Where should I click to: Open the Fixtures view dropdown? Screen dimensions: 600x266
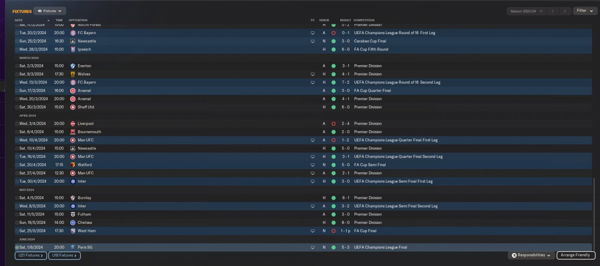(x=50, y=11)
